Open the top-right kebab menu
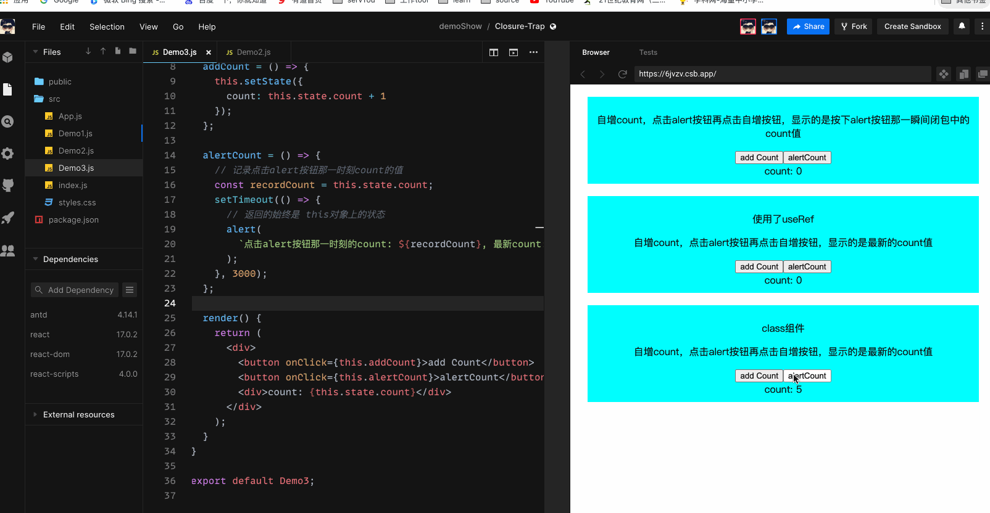 pos(982,26)
